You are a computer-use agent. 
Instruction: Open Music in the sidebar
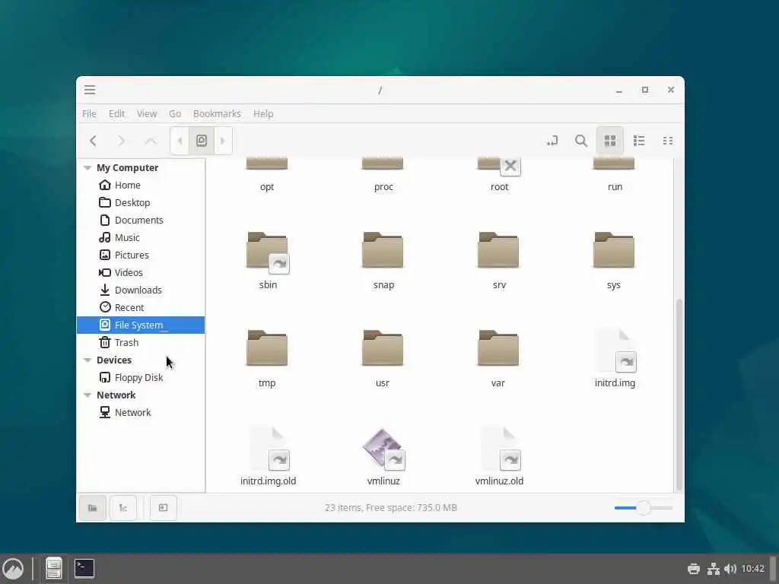coord(141,237)
